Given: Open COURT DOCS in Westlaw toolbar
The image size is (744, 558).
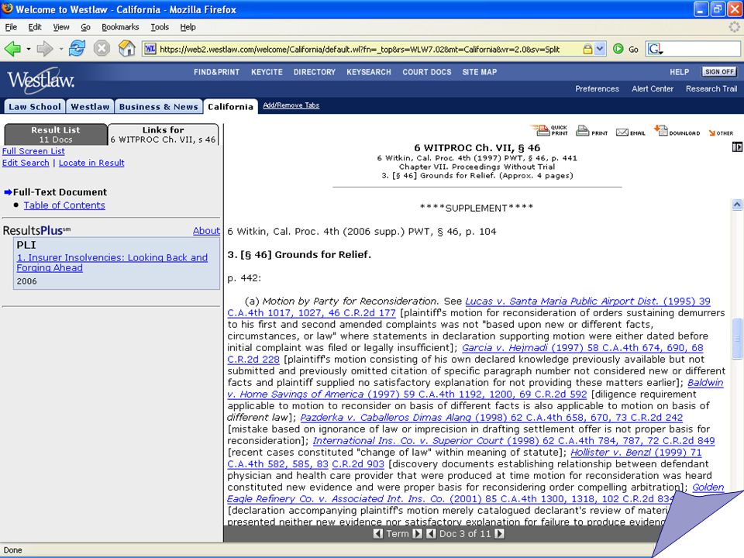Looking at the screenshot, I should [x=426, y=72].
